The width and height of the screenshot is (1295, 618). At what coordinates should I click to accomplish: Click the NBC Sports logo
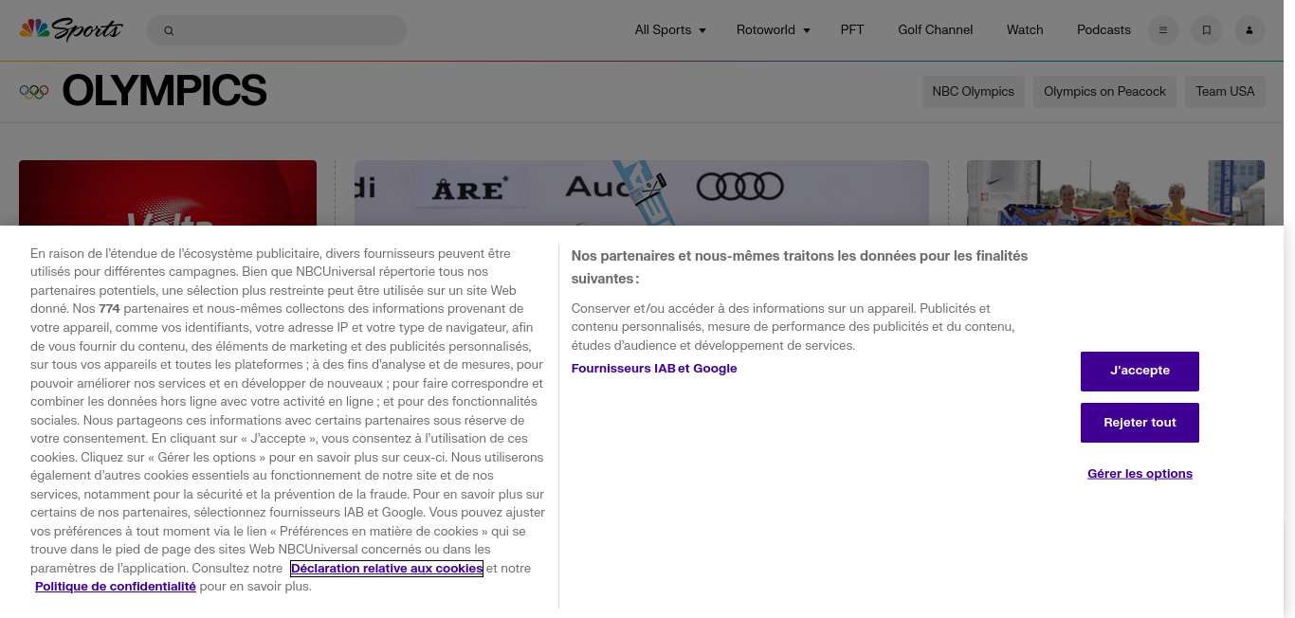(71, 29)
